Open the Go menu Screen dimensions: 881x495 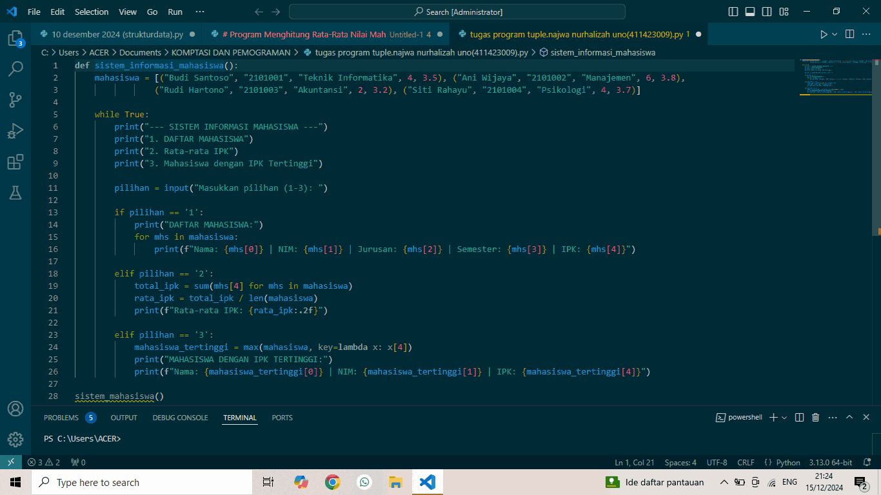click(x=152, y=12)
